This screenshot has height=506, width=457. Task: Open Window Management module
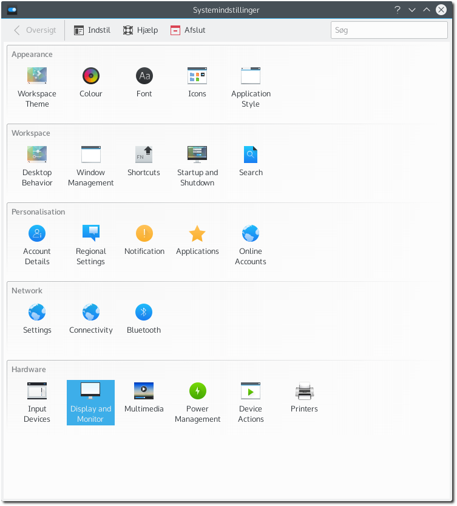91,166
